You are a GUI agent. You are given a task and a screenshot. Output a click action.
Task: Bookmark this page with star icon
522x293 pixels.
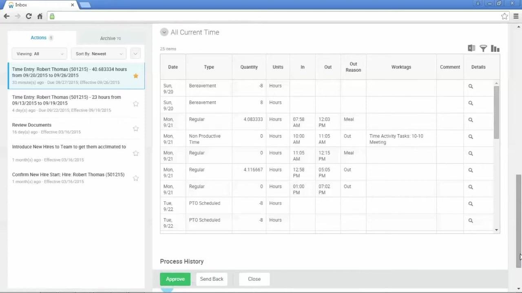coord(504,16)
